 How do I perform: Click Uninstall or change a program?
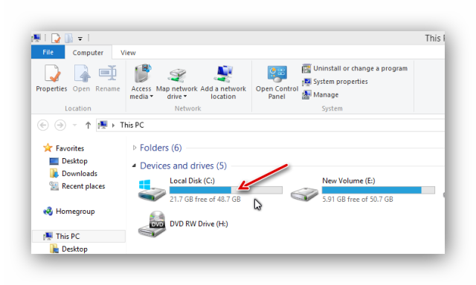click(355, 68)
